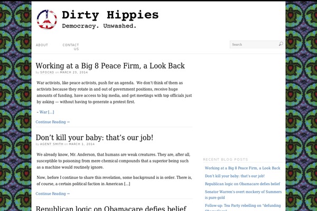Screen dimensions: 317x211
Task: Click the peace sign flag logo
Action: pos(46,20)
